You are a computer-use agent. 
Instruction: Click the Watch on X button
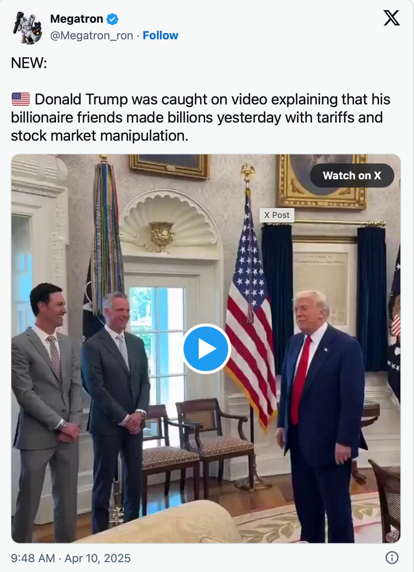click(352, 176)
